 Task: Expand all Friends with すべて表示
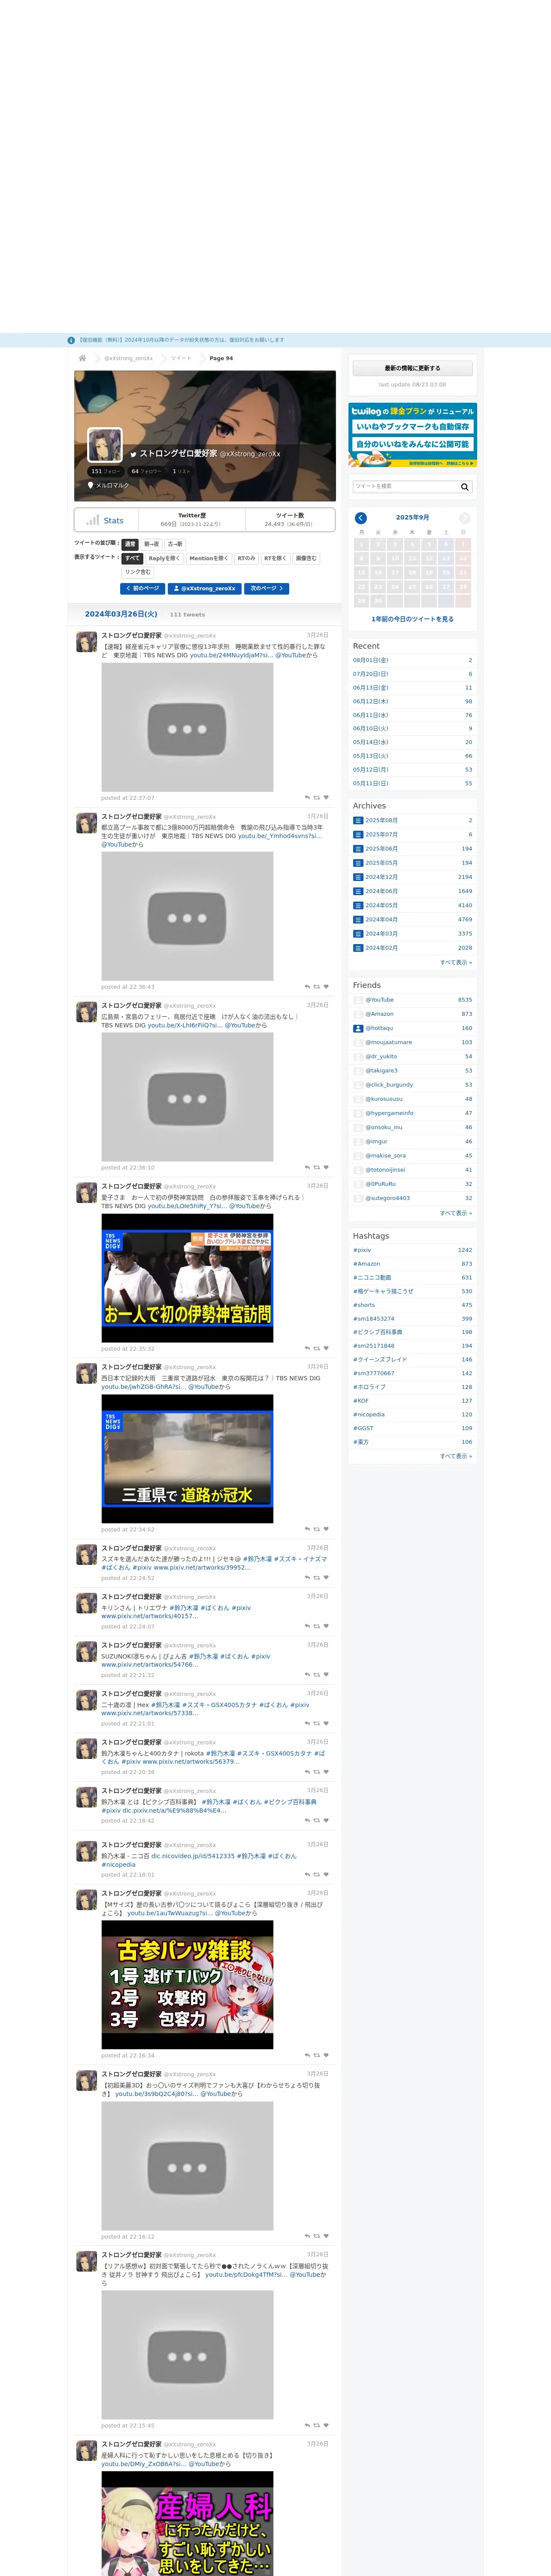pyautogui.click(x=456, y=1213)
